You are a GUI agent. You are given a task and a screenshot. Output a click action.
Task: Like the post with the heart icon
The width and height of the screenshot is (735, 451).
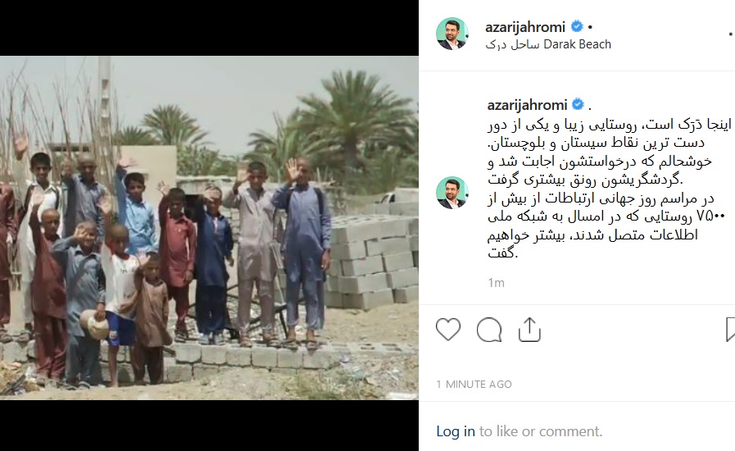448,329
